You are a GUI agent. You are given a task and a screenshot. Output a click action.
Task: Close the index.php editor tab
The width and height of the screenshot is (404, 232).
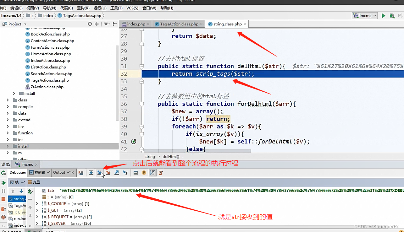pyautogui.click(x=149, y=24)
